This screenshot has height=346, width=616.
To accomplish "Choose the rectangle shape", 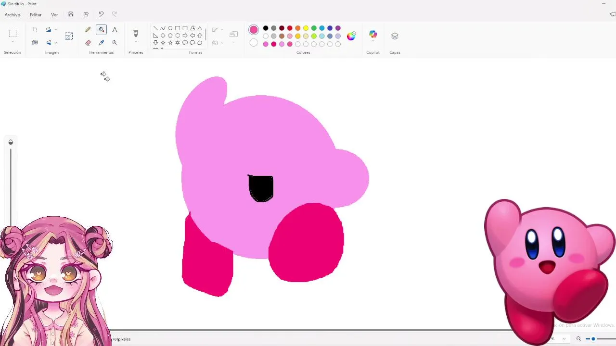I will tap(178, 28).
